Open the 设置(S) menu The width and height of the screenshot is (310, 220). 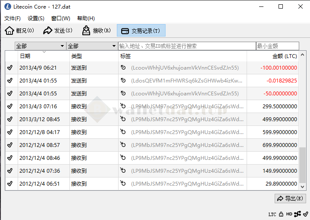click(x=36, y=18)
